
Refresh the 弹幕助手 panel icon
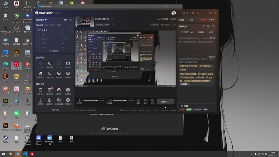coord(213,27)
